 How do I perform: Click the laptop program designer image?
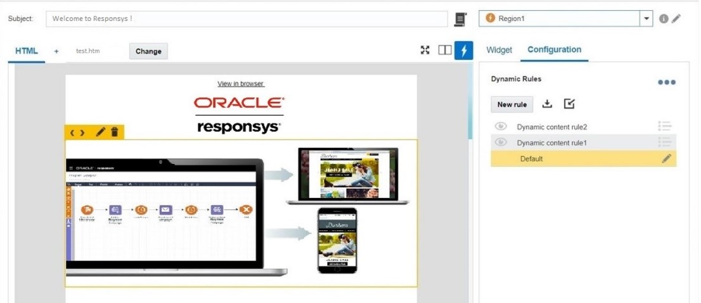pos(177,217)
